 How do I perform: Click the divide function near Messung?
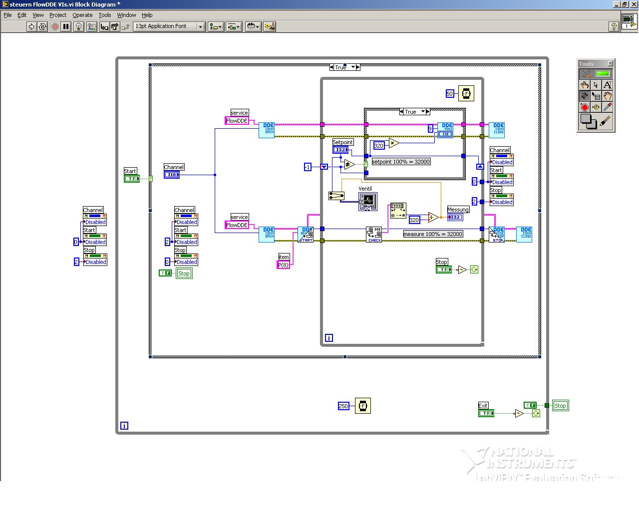433,218
